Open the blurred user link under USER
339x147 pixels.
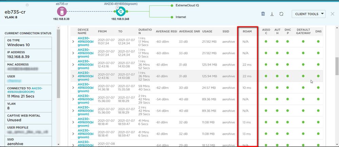[x=14, y=81]
